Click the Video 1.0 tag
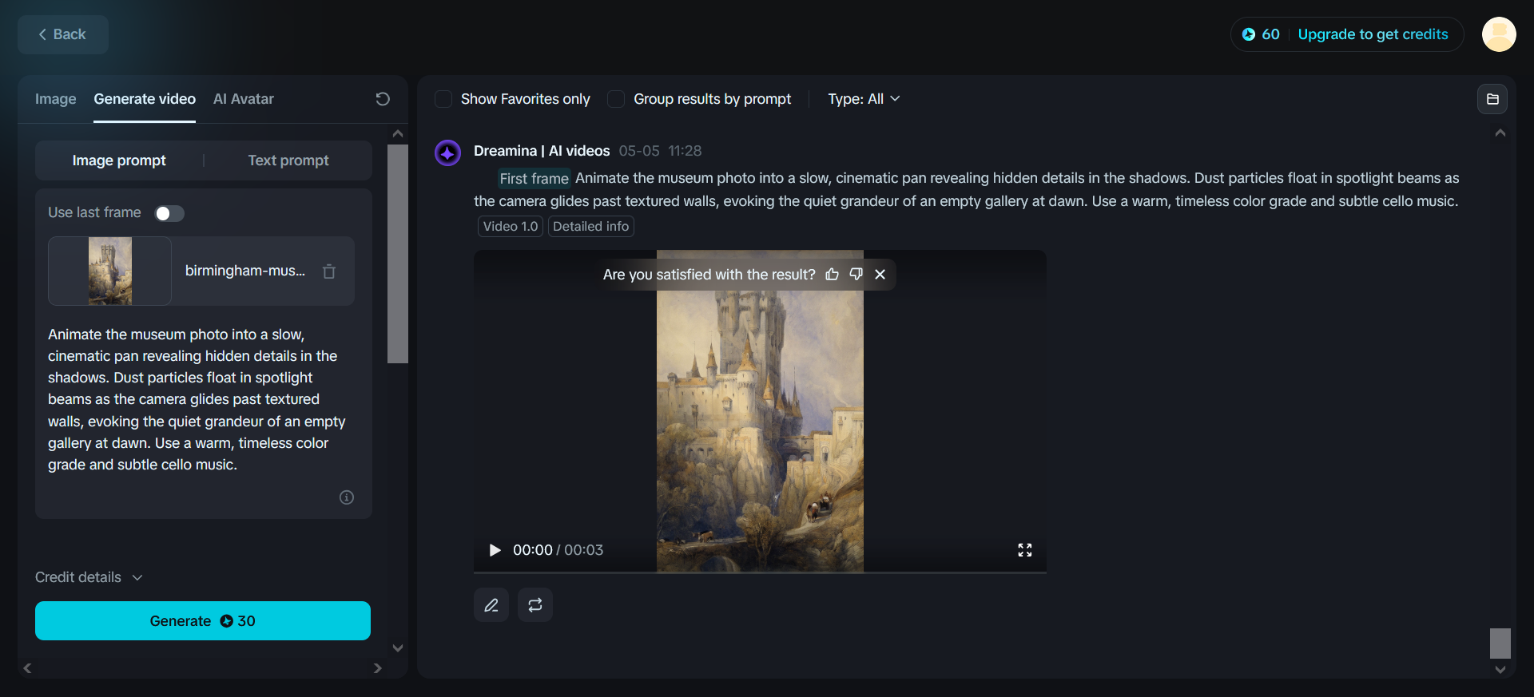The image size is (1534, 697). [511, 227]
